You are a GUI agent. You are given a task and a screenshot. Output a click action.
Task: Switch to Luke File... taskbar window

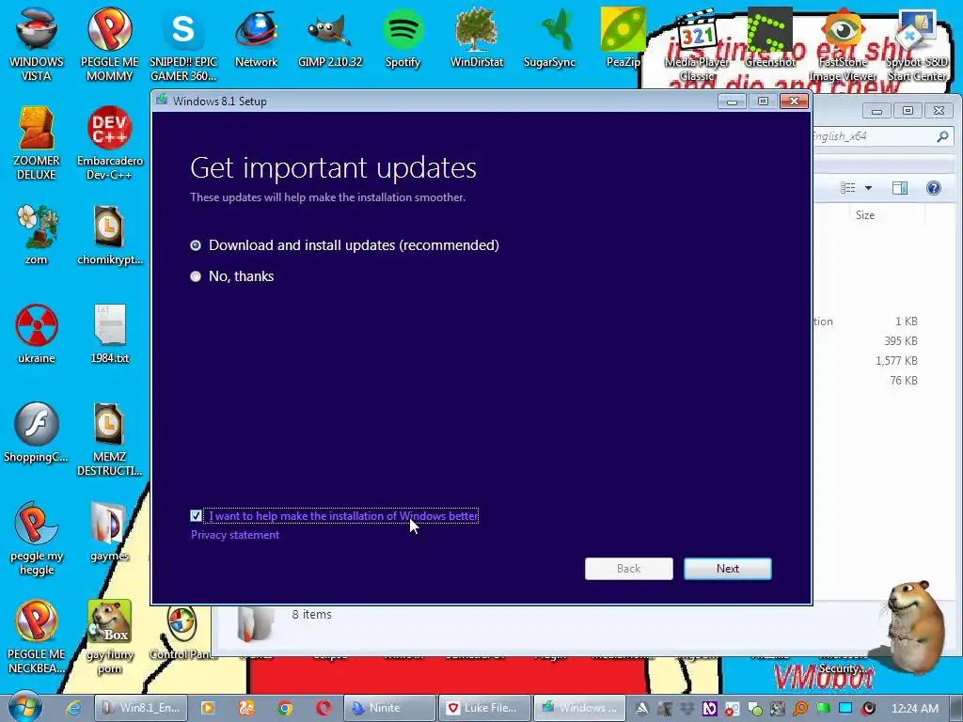(484, 708)
